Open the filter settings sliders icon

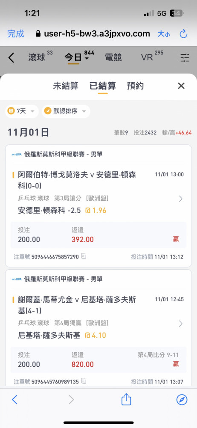[x=185, y=58]
